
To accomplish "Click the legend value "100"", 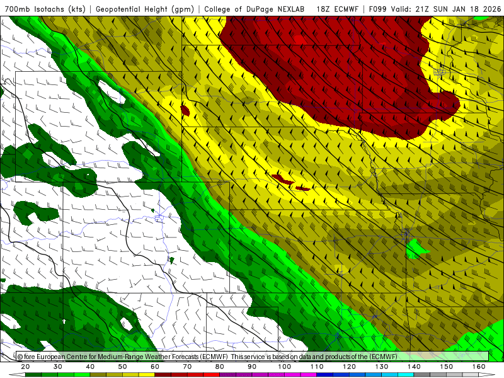I will point(285,367).
